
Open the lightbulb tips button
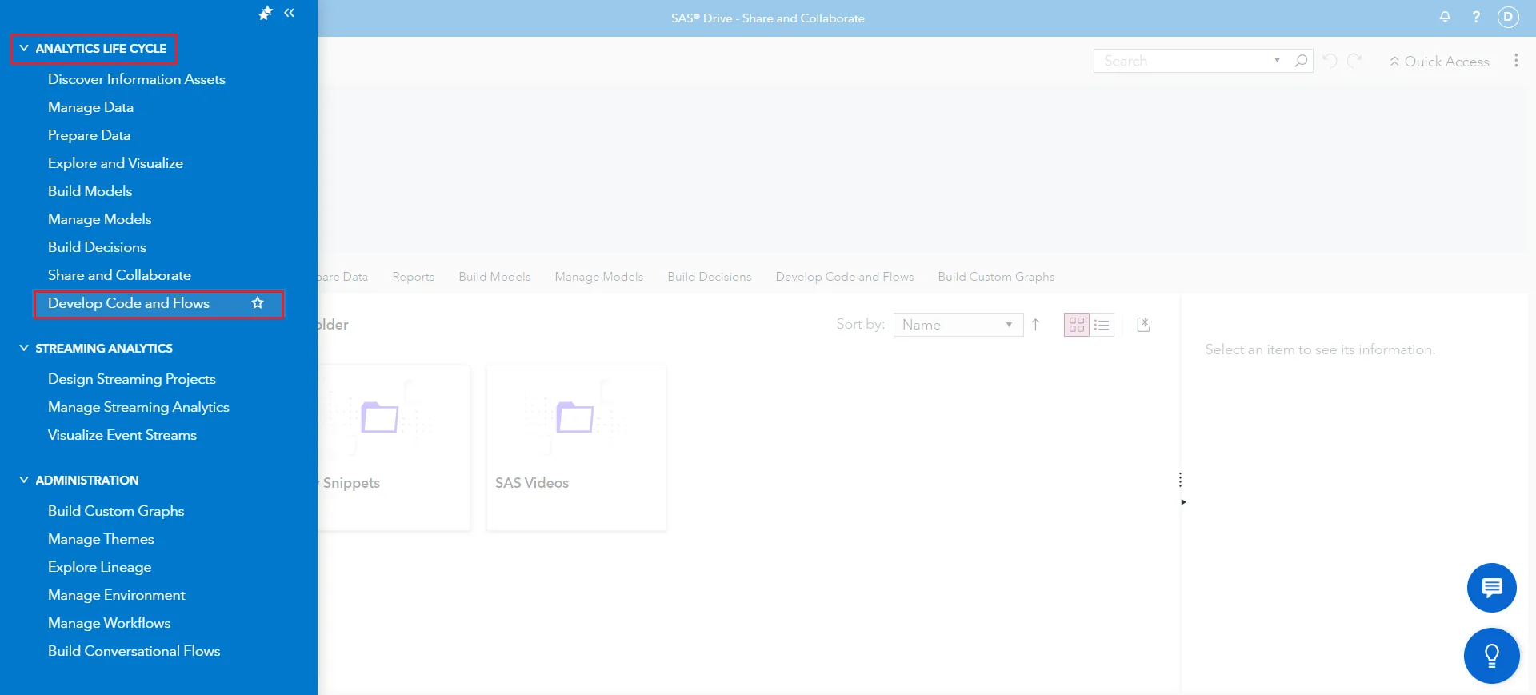click(1491, 656)
